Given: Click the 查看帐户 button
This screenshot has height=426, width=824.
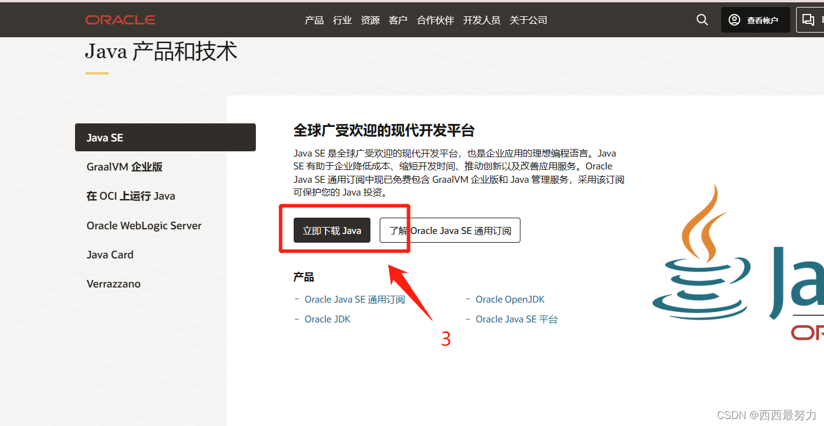Looking at the screenshot, I should pos(755,20).
